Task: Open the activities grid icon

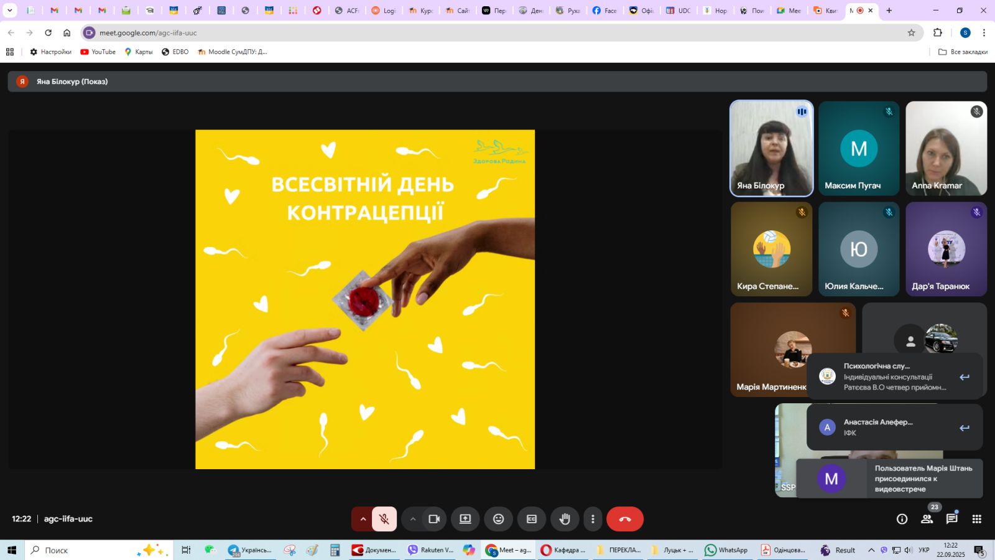Action: [976, 519]
